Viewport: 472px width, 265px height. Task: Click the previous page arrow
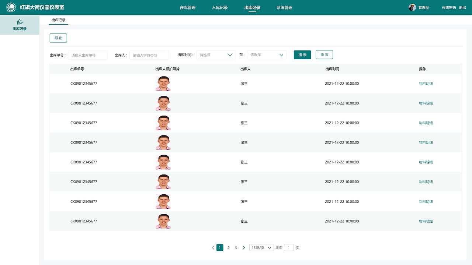point(213,247)
